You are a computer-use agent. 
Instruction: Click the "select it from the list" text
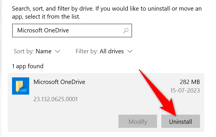(53, 17)
